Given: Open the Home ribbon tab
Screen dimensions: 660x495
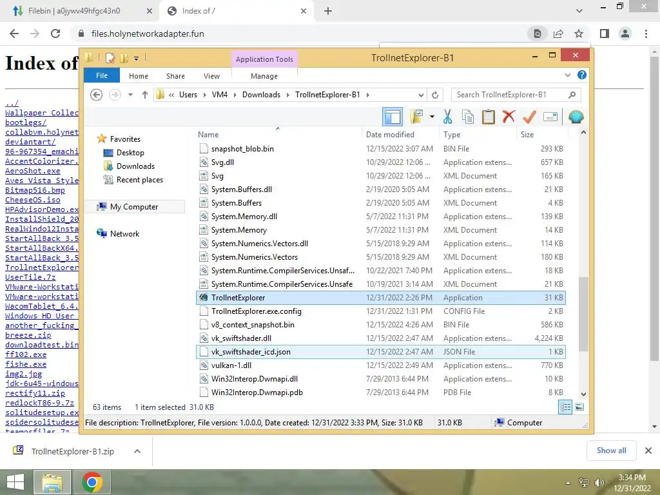Looking at the screenshot, I should [139, 76].
